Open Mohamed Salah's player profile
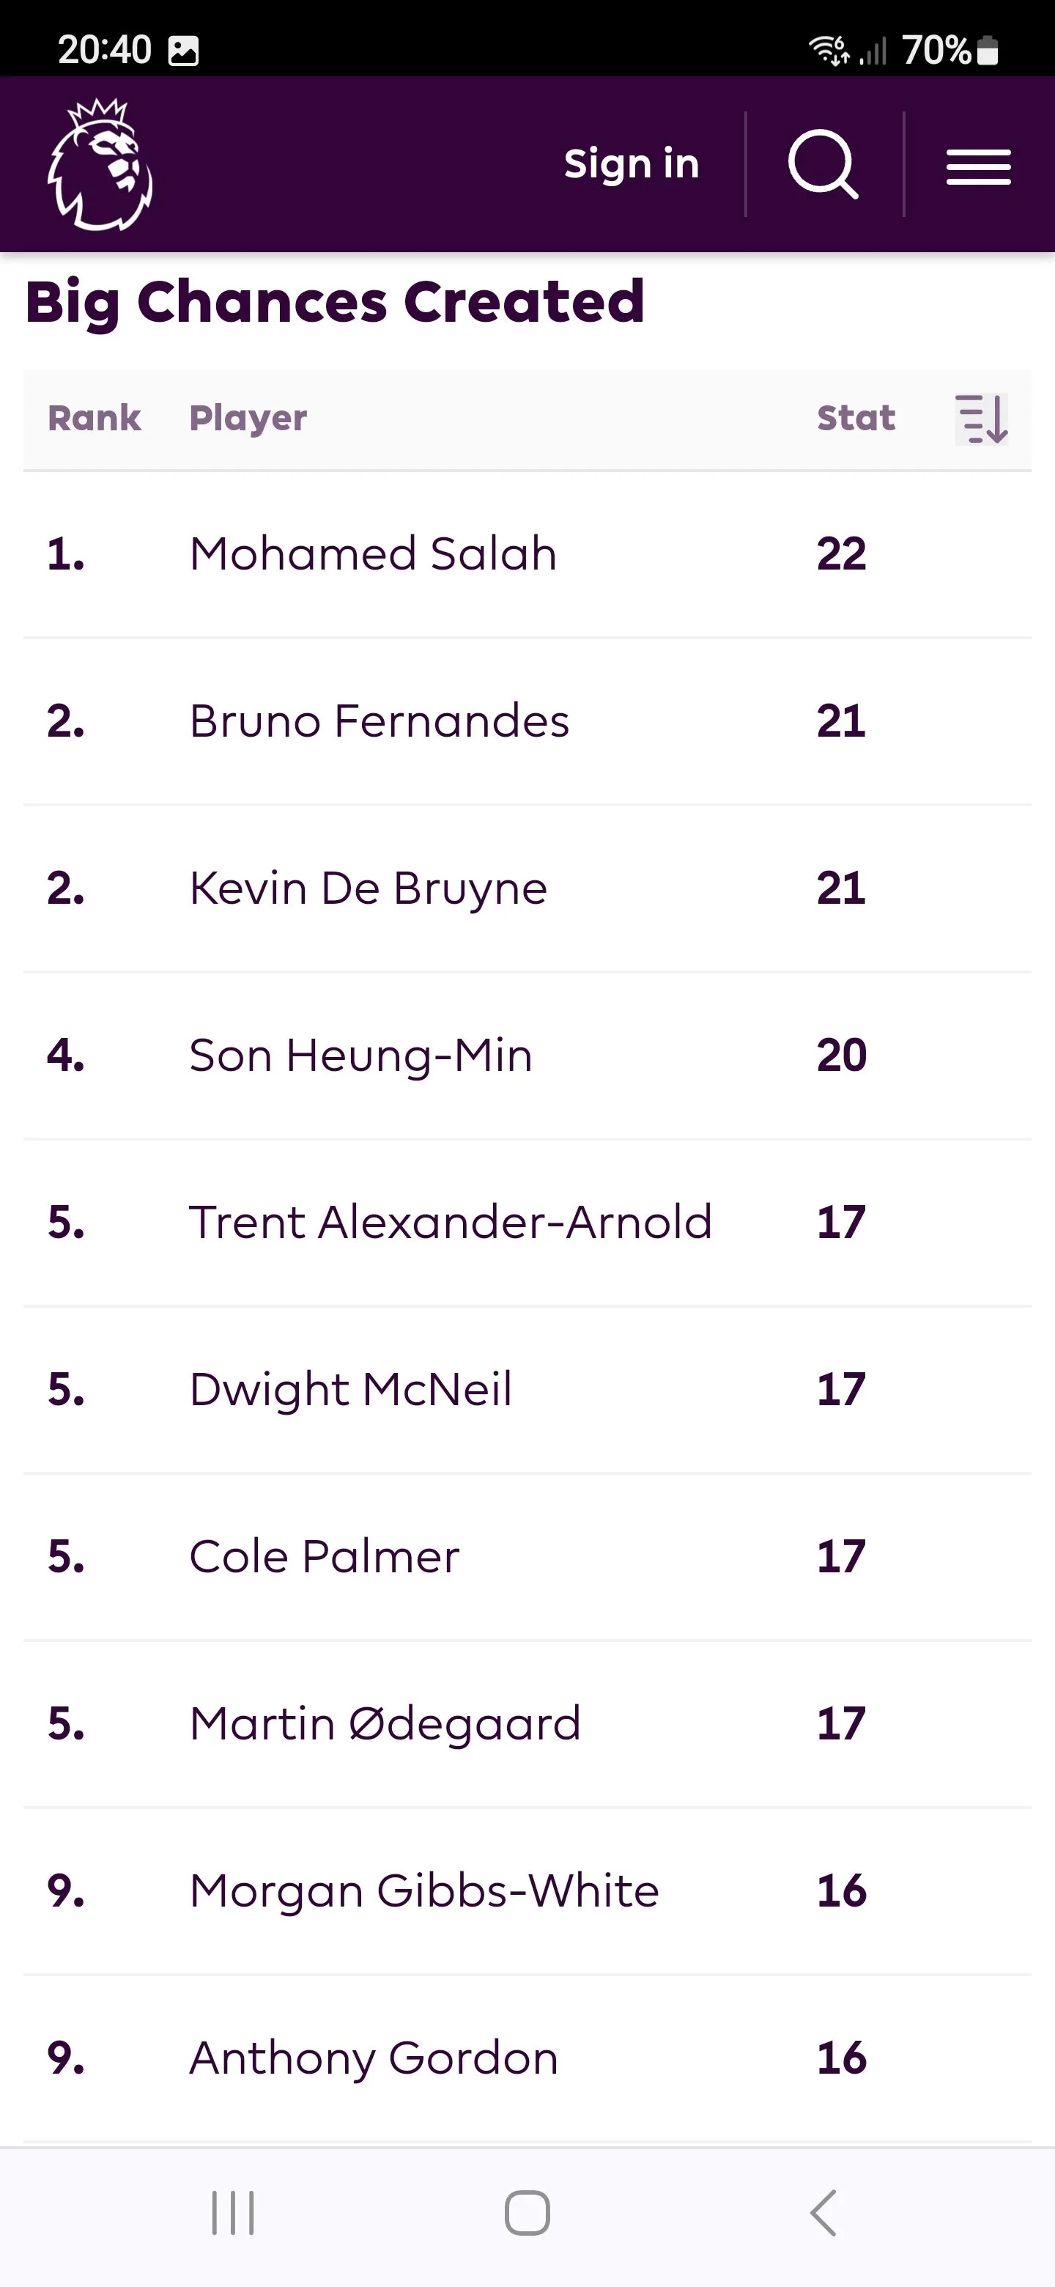The image size is (1055, 2287). click(x=373, y=554)
